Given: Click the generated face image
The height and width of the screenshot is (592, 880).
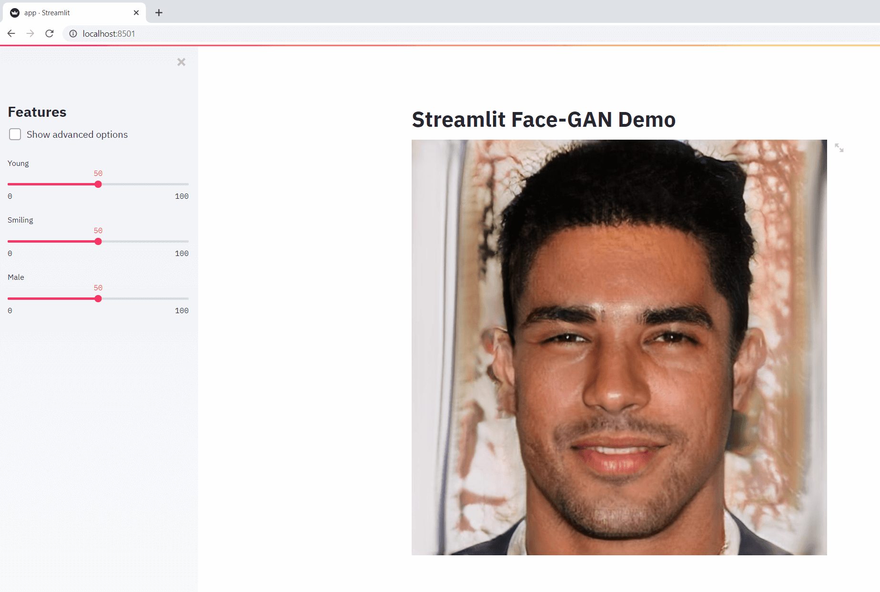Looking at the screenshot, I should (x=619, y=347).
